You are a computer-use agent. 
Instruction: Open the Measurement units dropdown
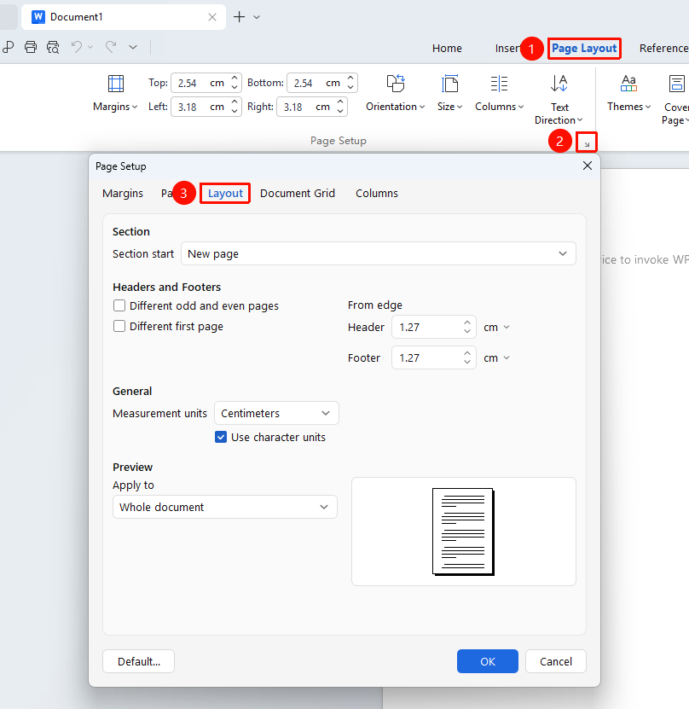pos(276,413)
